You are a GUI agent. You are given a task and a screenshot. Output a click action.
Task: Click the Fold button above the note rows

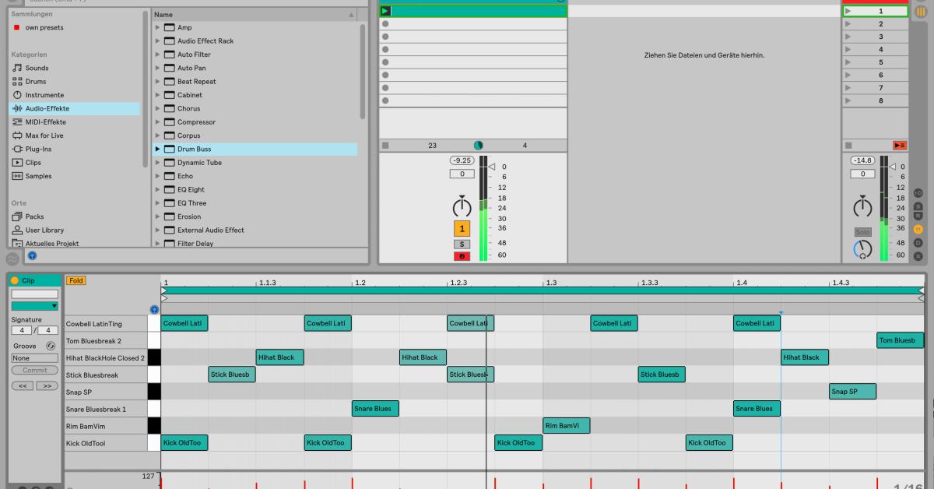click(x=75, y=280)
